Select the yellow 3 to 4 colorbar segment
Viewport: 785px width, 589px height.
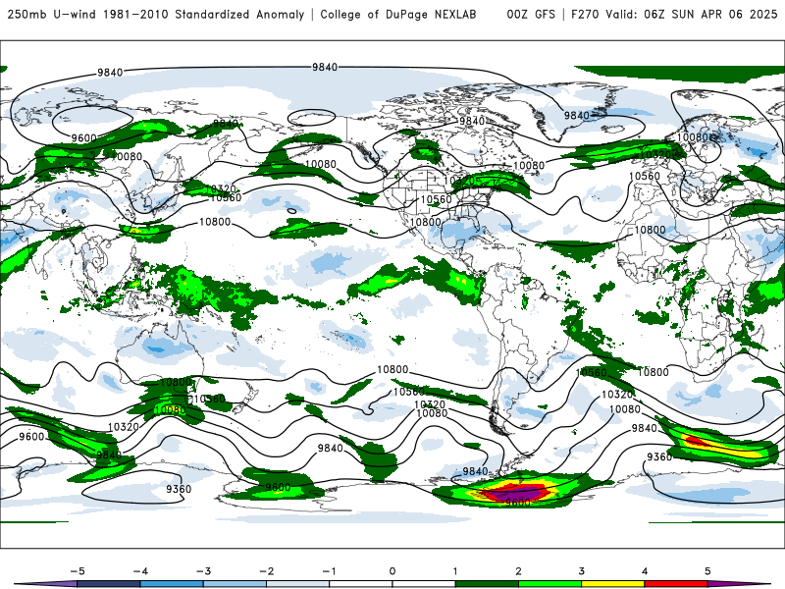pyautogui.click(x=612, y=584)
